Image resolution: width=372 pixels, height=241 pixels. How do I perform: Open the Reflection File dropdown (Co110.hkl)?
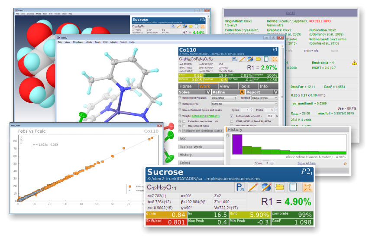244,104
